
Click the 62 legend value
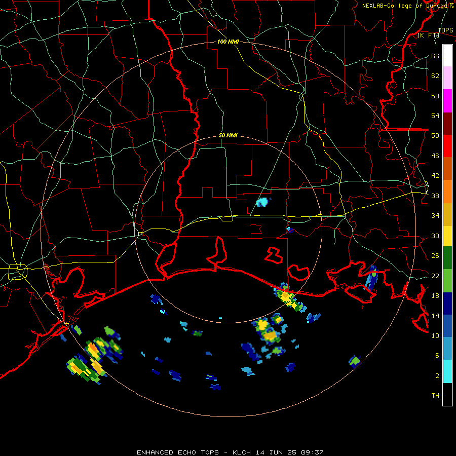pos(435,75)
